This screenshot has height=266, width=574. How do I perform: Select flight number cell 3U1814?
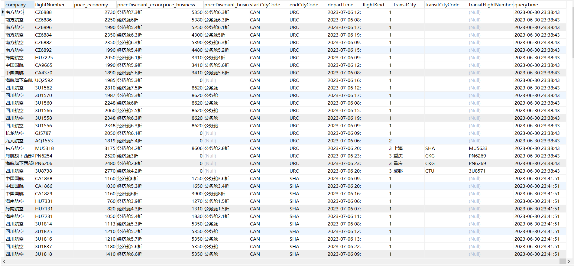coord(54,224)
